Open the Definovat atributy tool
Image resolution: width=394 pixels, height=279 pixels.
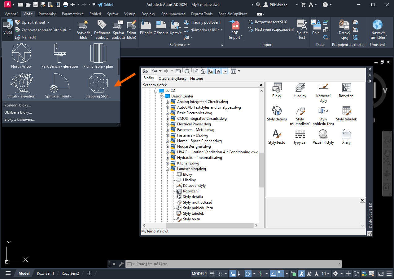point(102,30)
